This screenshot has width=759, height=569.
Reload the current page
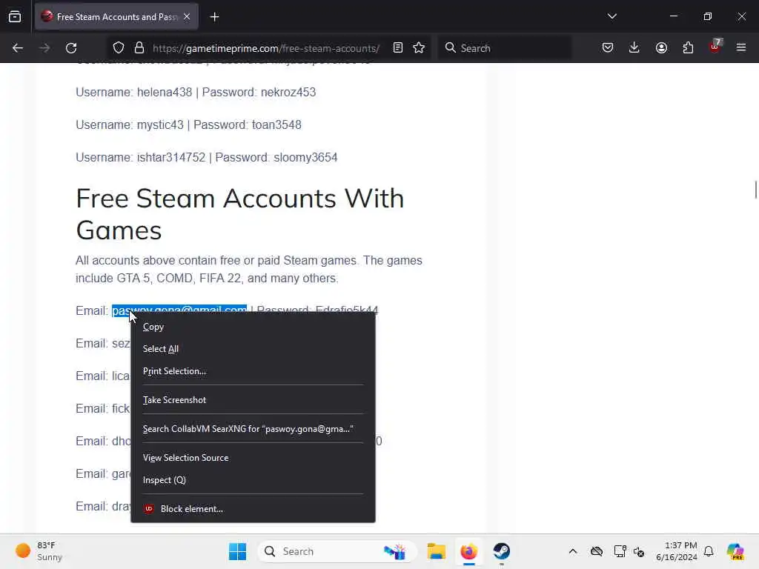point(71,48)
